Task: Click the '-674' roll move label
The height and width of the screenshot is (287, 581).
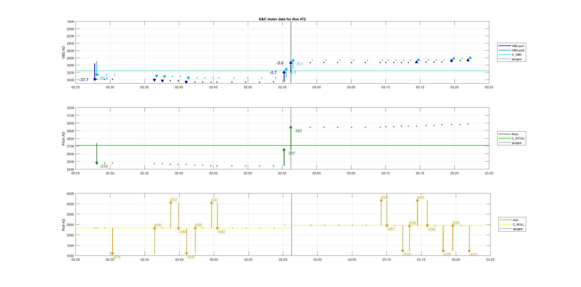Action: pos(116,257)
